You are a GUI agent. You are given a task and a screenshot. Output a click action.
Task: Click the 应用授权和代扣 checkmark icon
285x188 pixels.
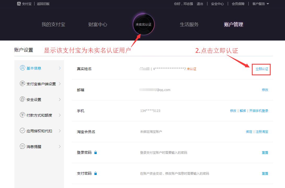(x=22, y=130)
